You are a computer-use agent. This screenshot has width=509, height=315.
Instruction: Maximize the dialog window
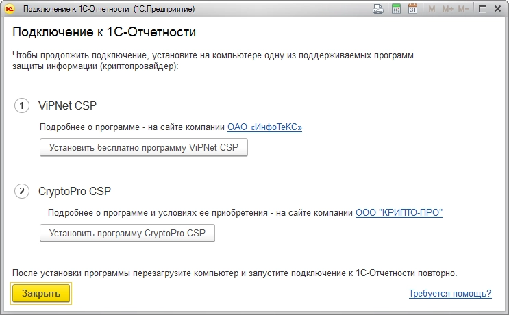[x=482, y=9]
